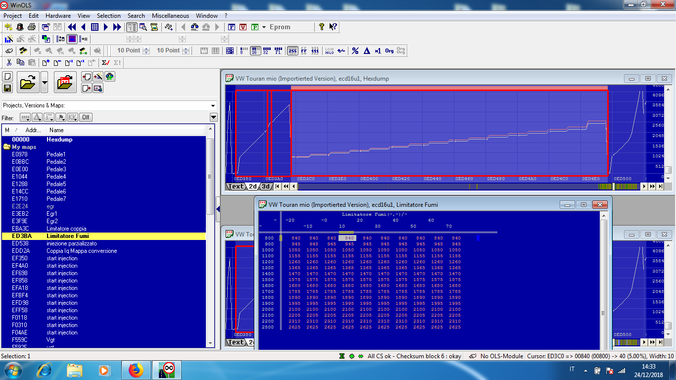Click the floppy disk save icon

point(7,88)
